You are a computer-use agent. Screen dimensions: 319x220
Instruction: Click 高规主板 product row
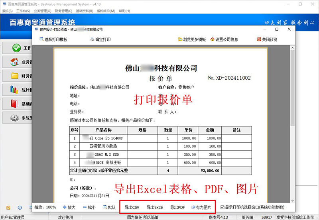coord(103,163)
